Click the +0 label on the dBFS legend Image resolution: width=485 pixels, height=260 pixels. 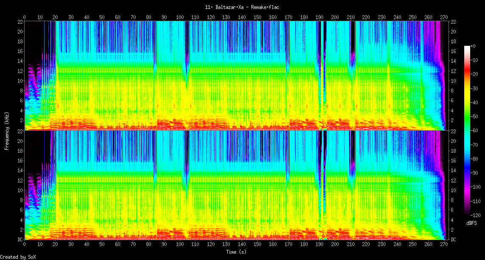[473, 46]
